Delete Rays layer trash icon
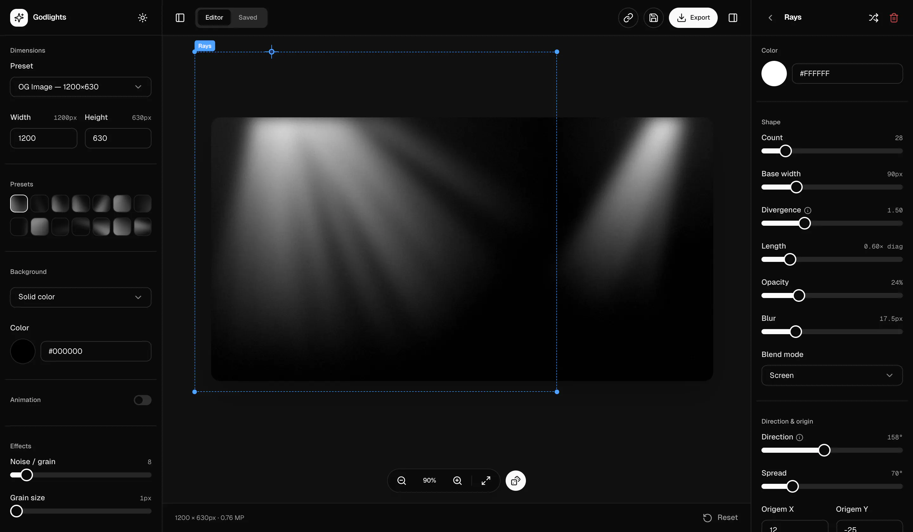913x532 pixels. (894, 17)
